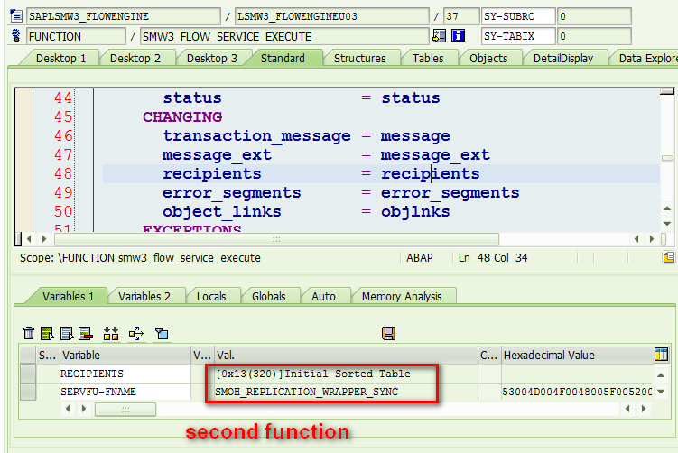This screenshot has width=678, height=453.
Task: Click the blue list icon in Variables toolbar
Action: [x=67, y=333]
